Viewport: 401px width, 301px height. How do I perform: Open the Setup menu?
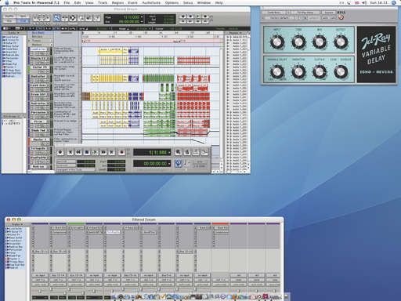click(x=188, y=2)
